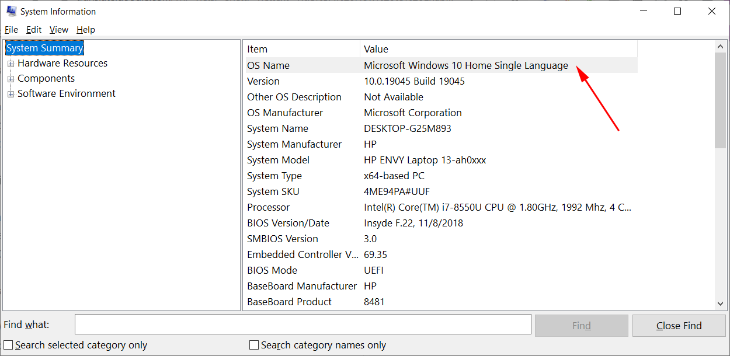Select the Components tree item
This screenshot has height=356, width=730.
coord(46,78)
